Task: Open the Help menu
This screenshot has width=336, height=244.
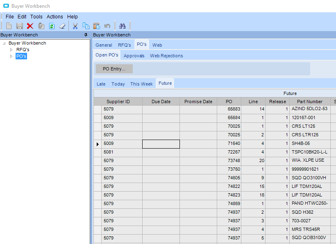Action: pos(73,17)
